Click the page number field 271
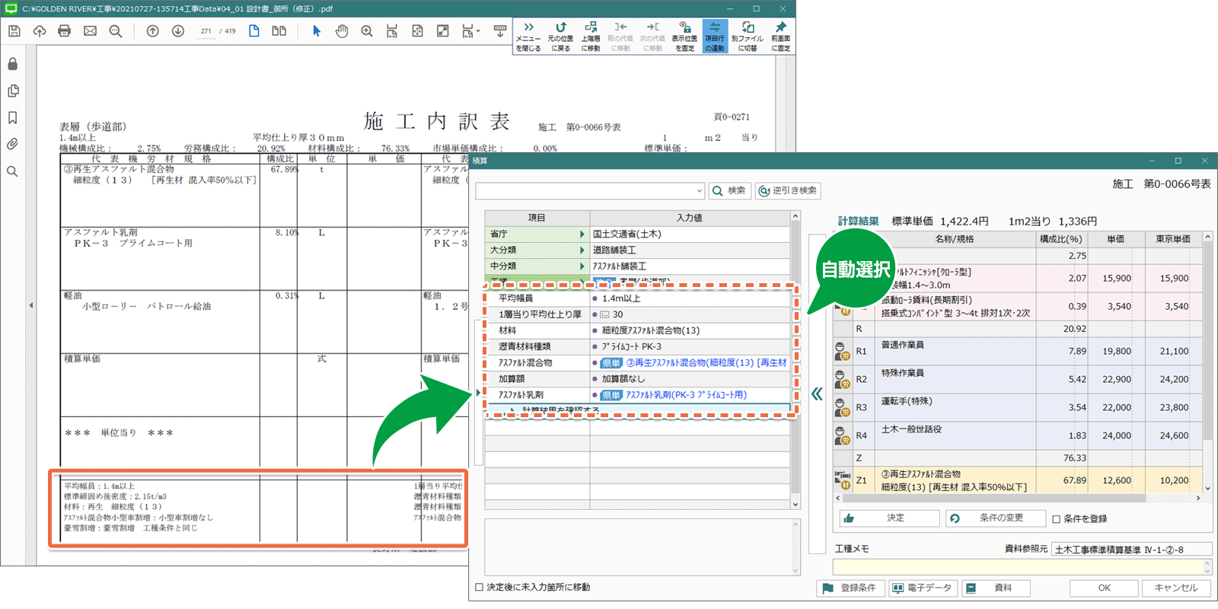The height and width of the screenshot is (609, 1218). [x=206, y=31]
